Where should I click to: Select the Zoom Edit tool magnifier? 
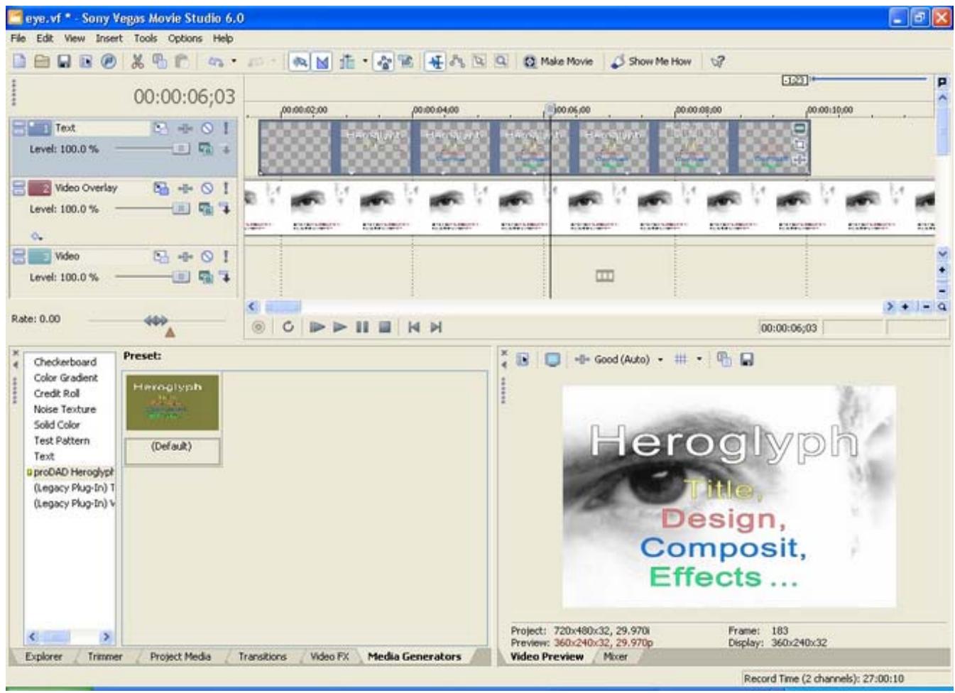click(501, 62)
